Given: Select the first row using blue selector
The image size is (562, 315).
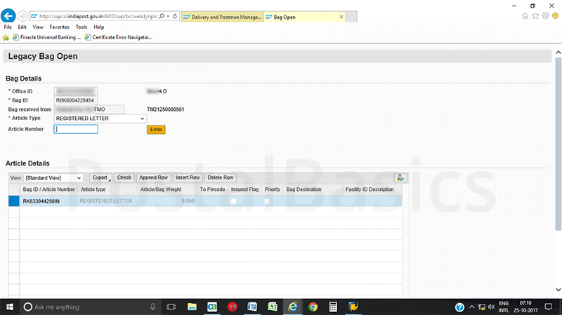Looking at the screenshot, I should (x=13, y=201).
